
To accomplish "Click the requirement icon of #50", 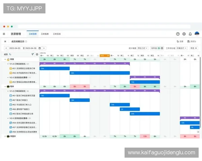I will [11, 73].
